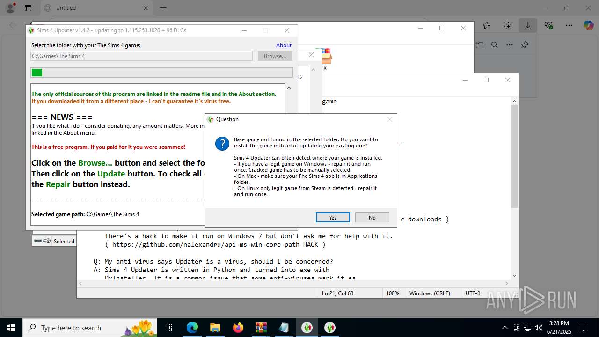Screen dimensions: 599x337
Task: Open the Copilot icon in Edge
Action: coord(588,25)
